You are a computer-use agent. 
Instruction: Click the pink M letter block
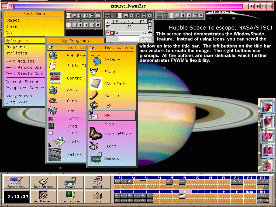[268, 151]
